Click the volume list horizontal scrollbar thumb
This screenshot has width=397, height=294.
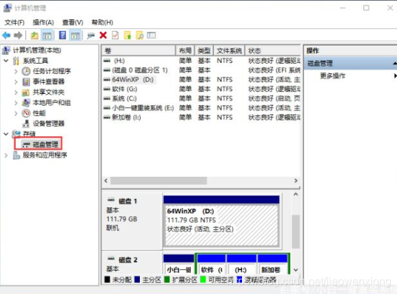point(159,181)
